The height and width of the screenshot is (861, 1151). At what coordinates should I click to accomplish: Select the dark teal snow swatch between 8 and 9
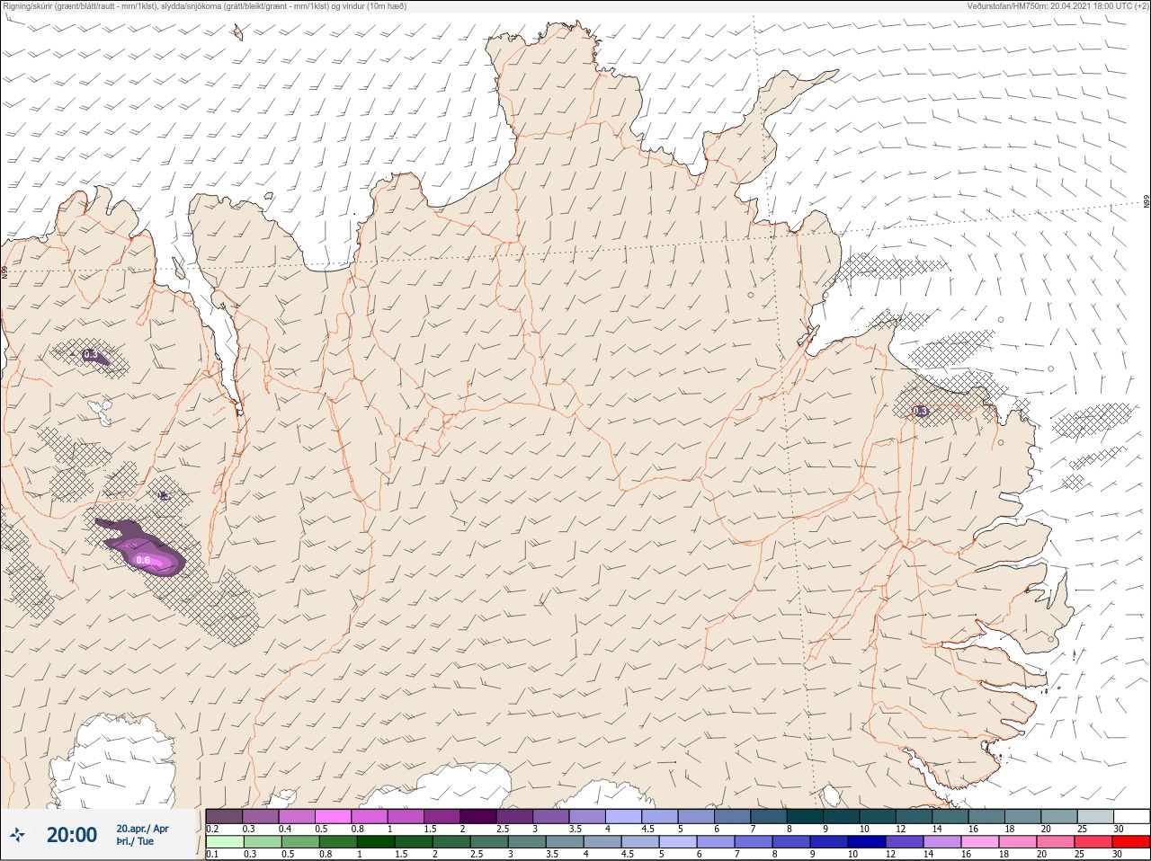tap(804, 816)
